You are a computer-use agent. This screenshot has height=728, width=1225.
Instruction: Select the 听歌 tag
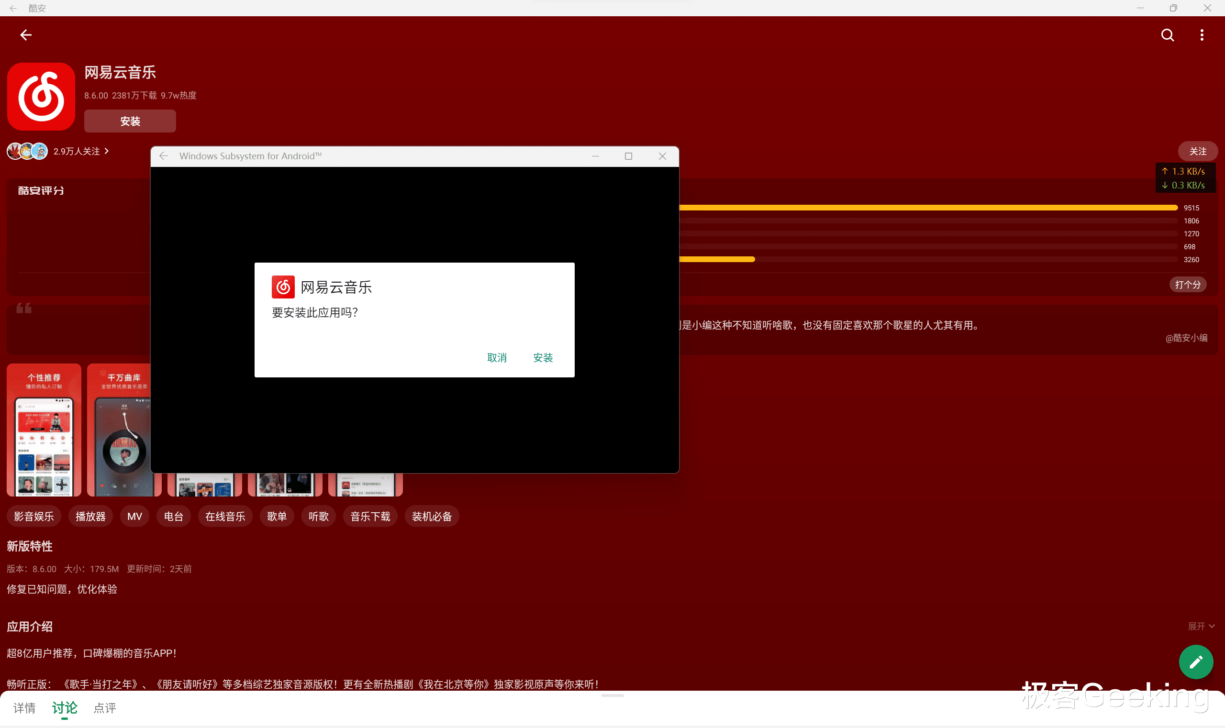tap(319, 516)
